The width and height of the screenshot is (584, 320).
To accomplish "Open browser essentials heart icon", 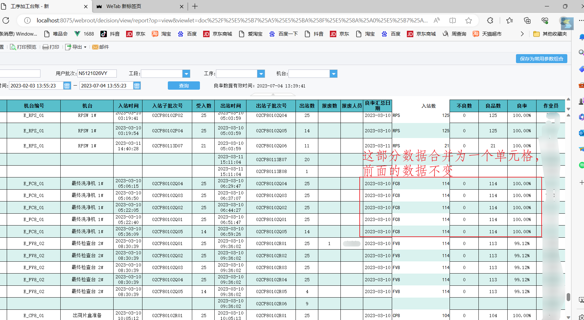I will click(x=545, y=21).
